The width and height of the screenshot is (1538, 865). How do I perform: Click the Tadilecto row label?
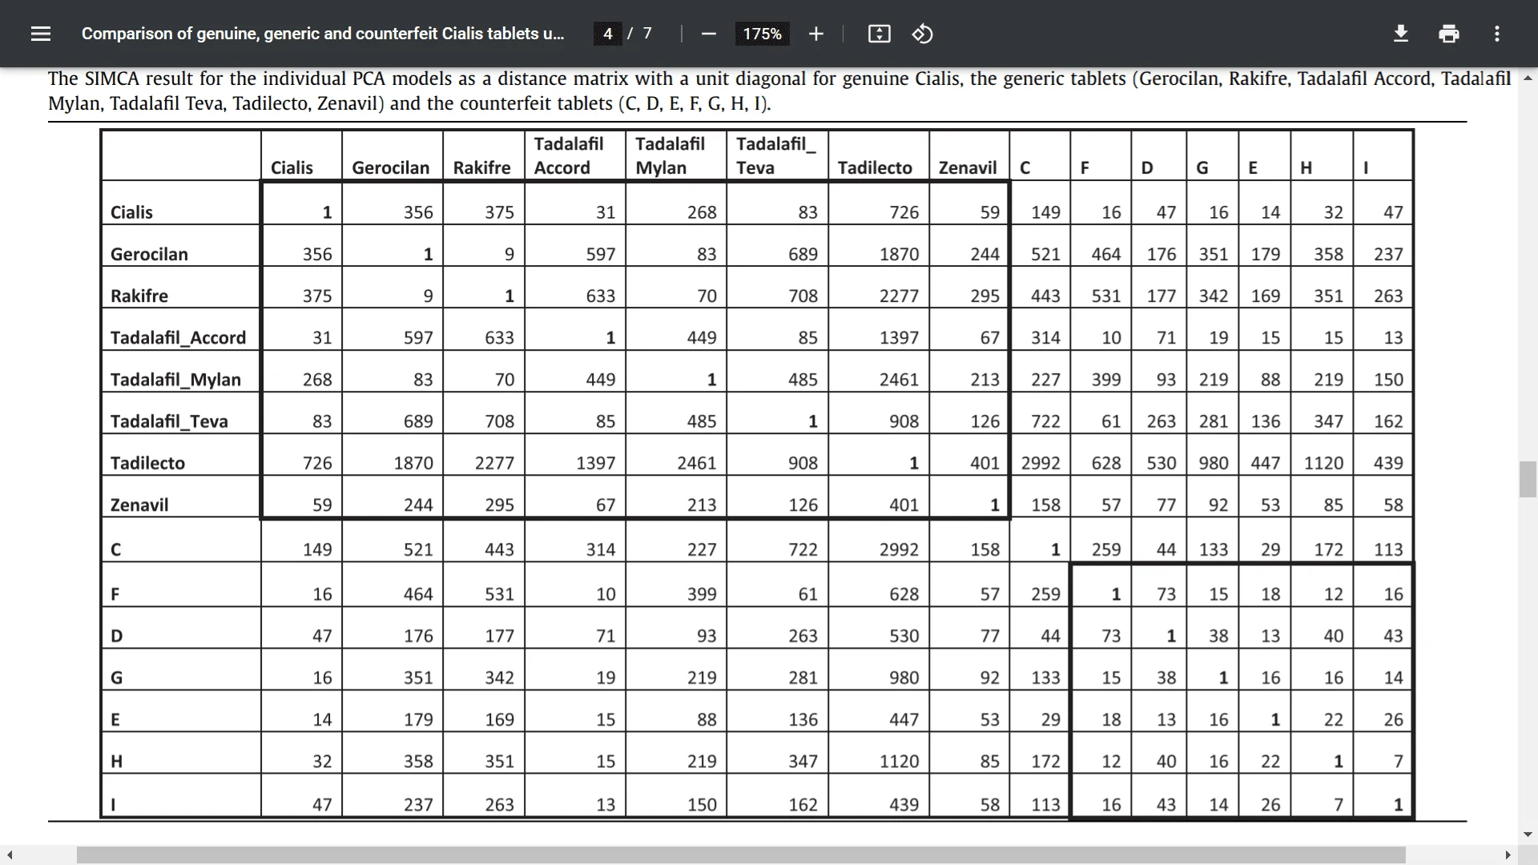point(147,463)
